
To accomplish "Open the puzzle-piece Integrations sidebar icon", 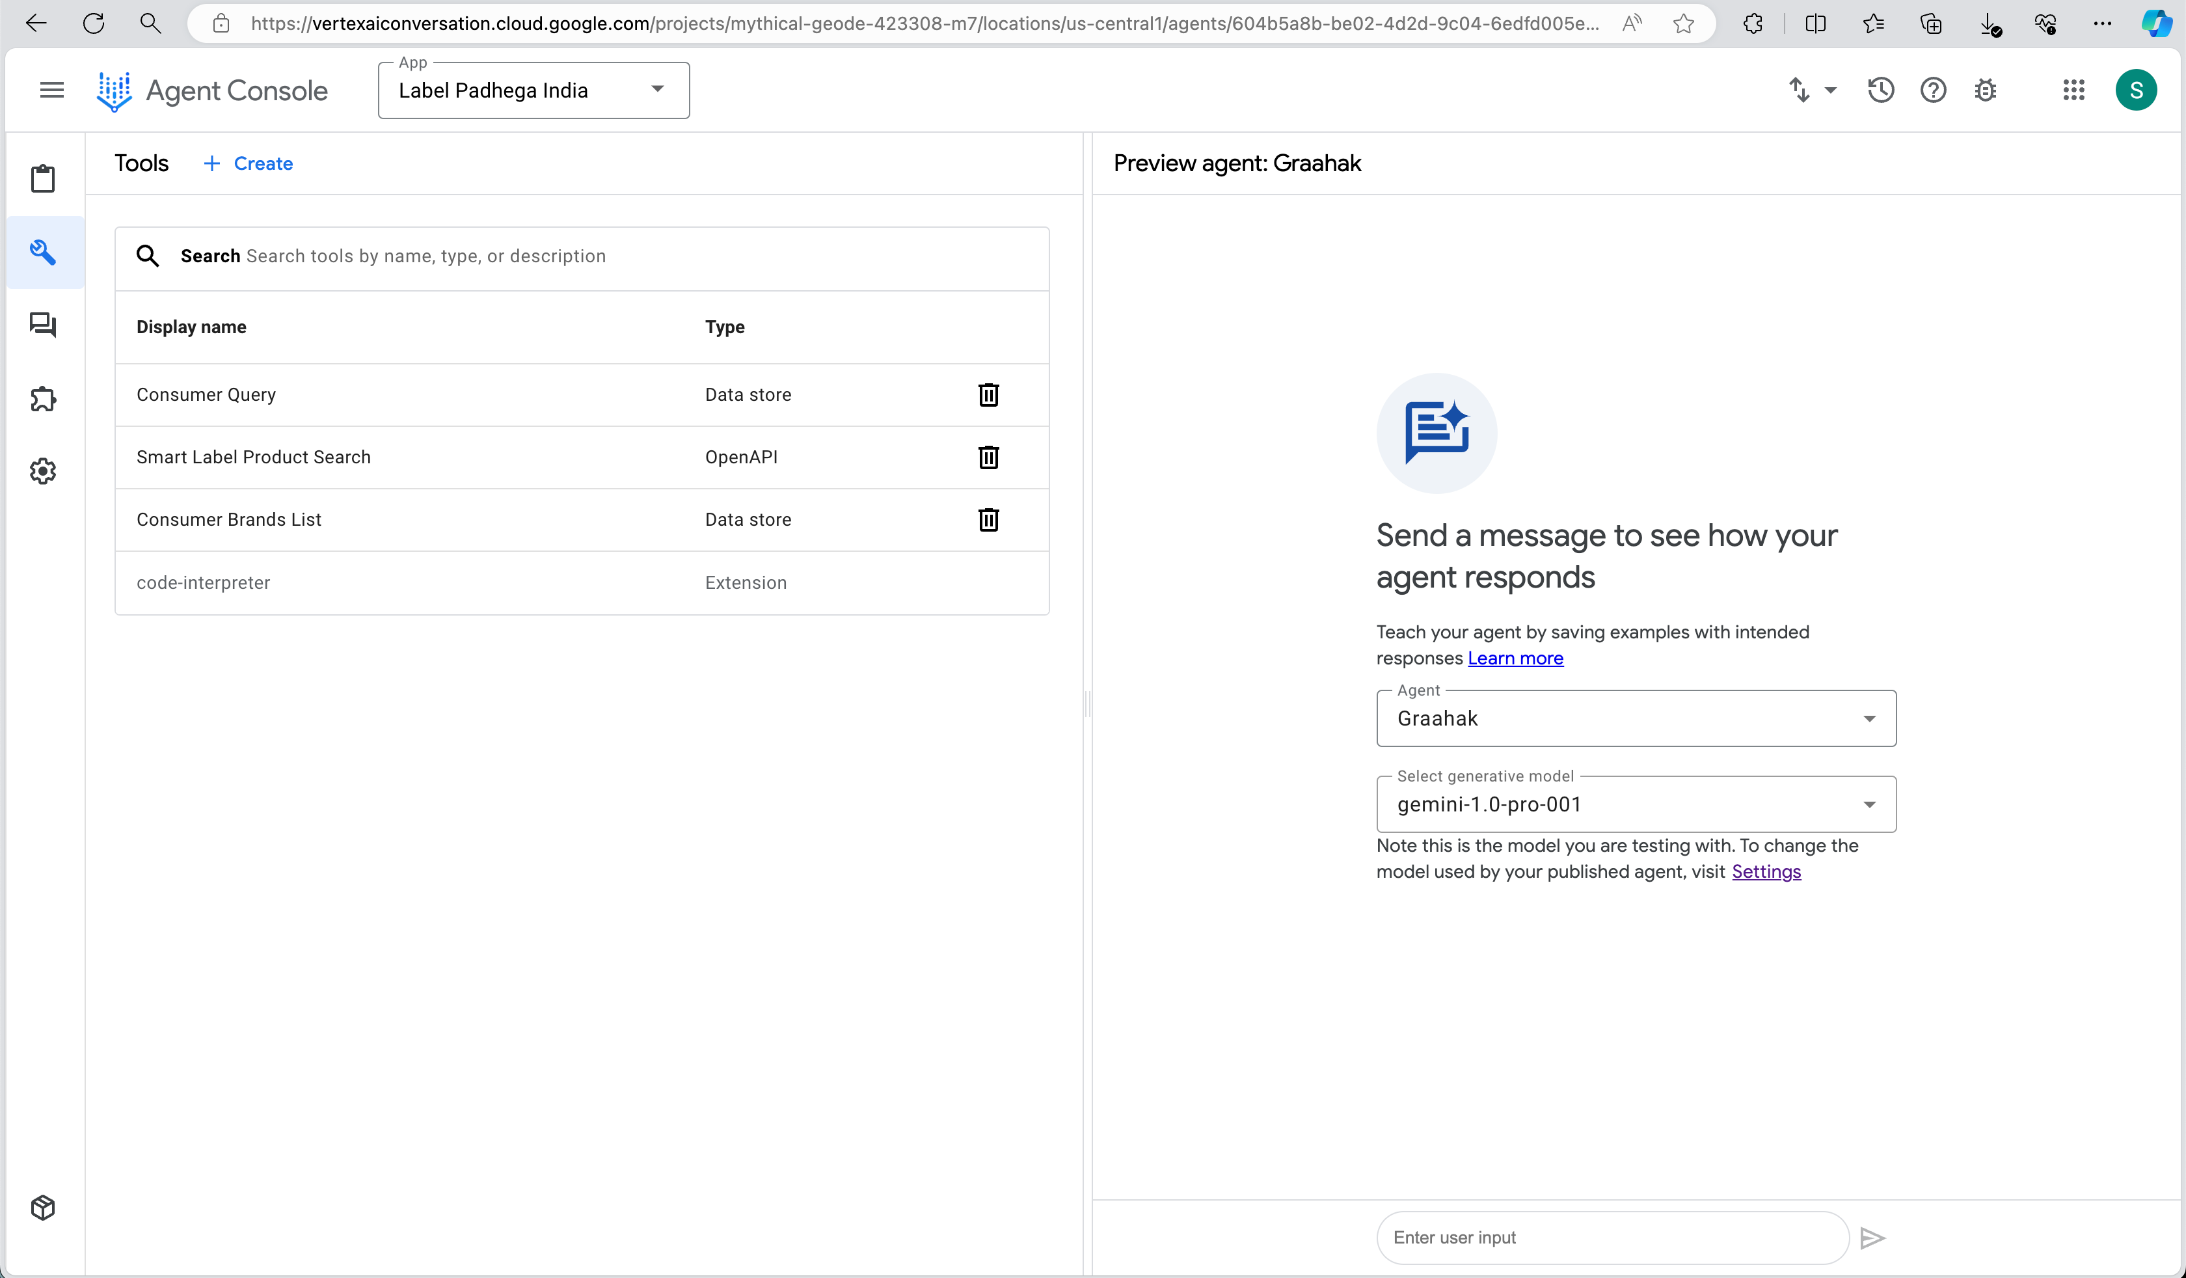I will tap(44, 399).
